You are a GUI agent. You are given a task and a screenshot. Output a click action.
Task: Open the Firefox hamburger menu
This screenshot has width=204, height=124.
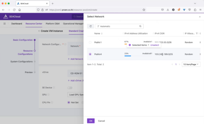[200, 10]
